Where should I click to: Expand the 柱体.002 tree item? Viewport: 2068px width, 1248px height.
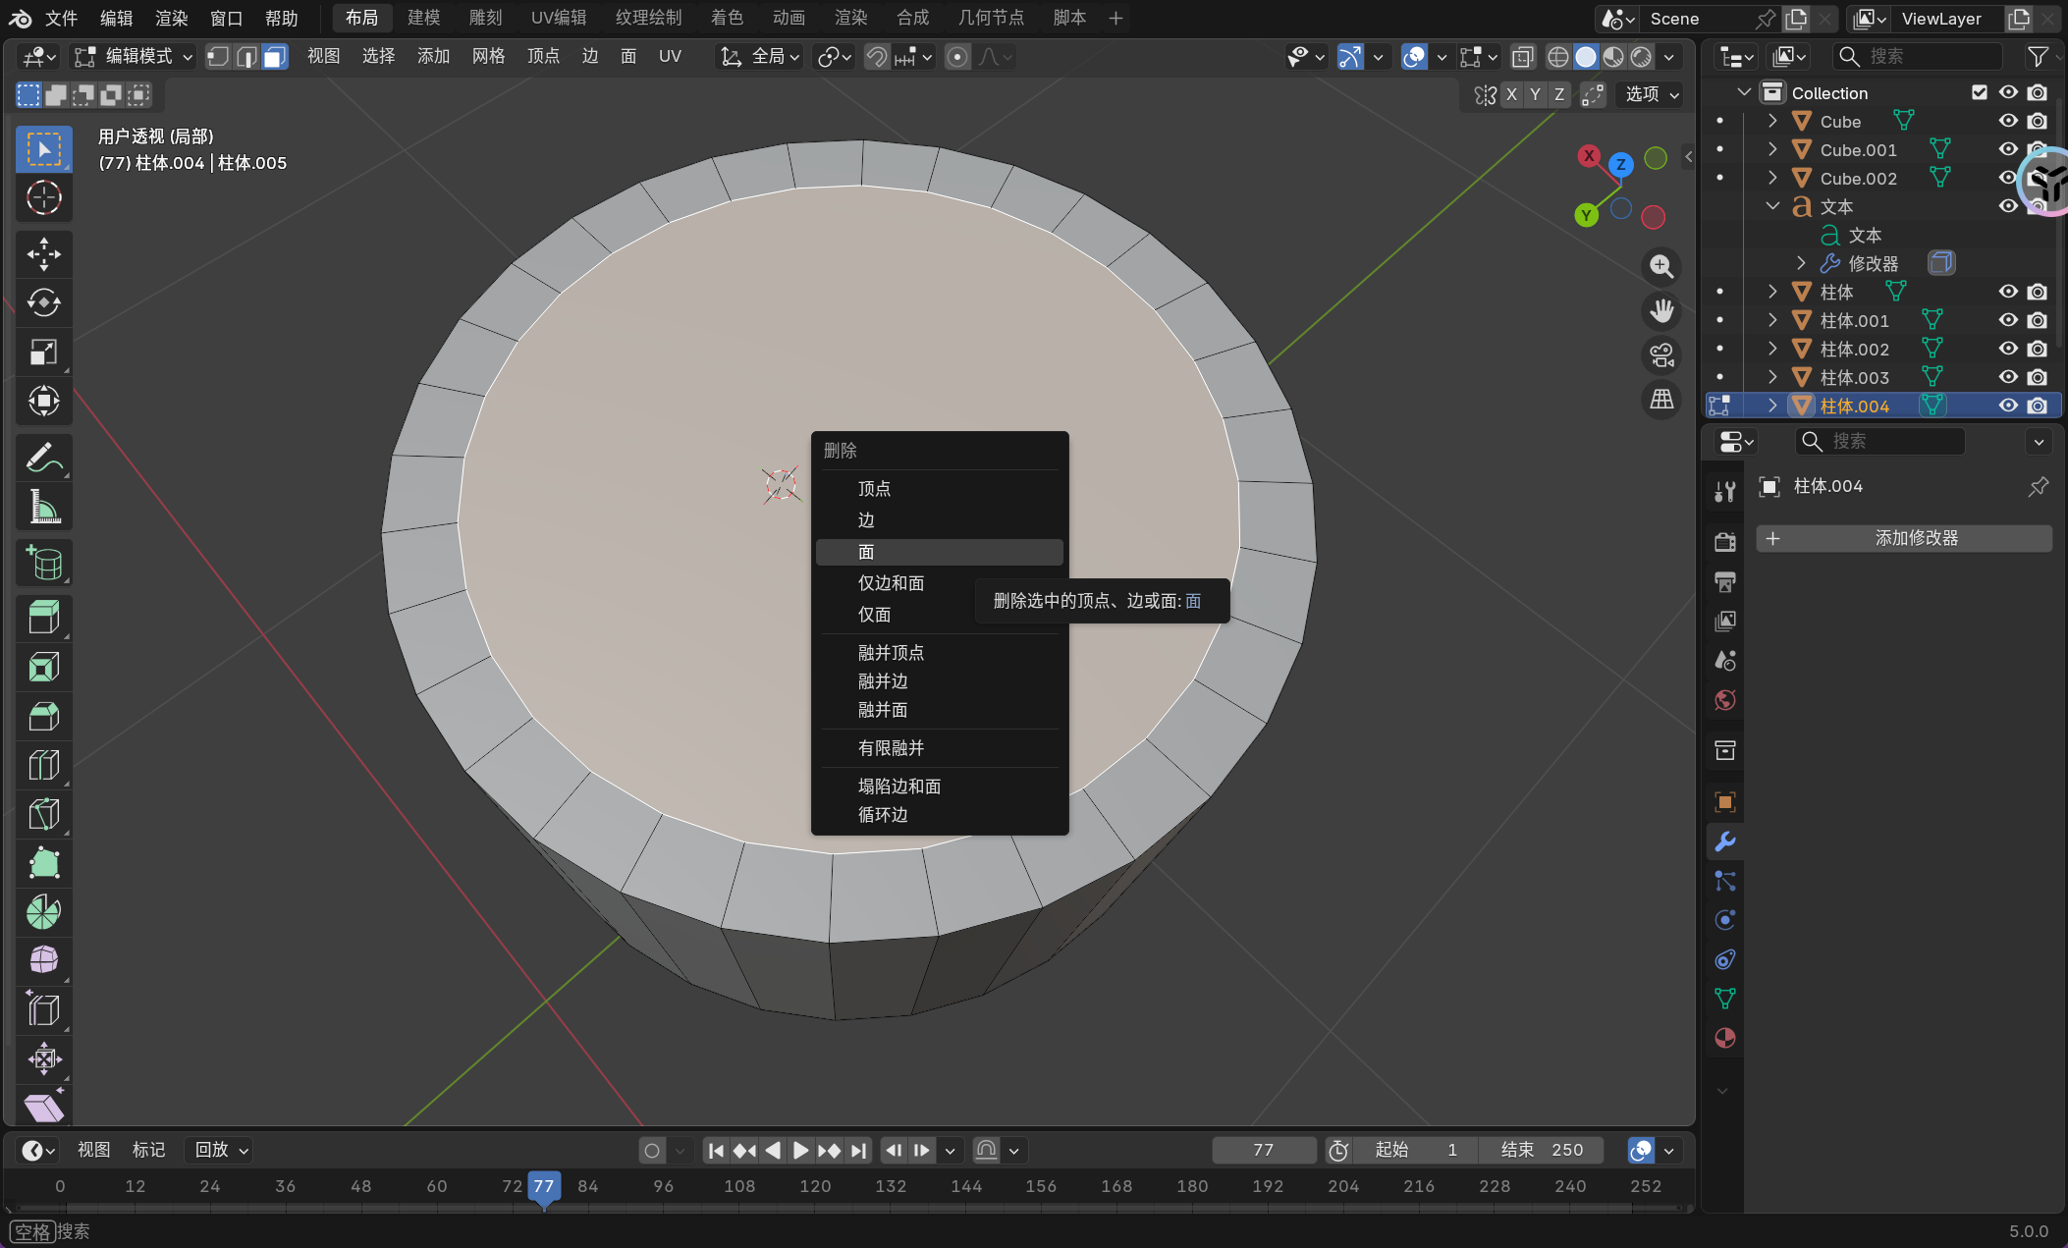(1772, 349)
